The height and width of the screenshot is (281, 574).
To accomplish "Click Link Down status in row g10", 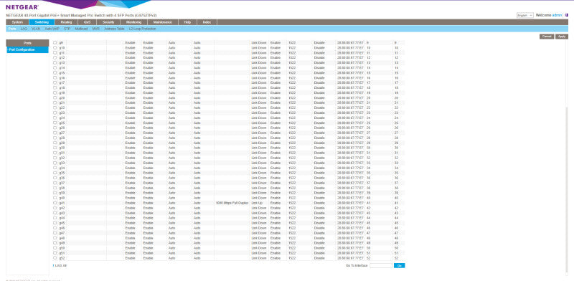I will pos(259,48).
